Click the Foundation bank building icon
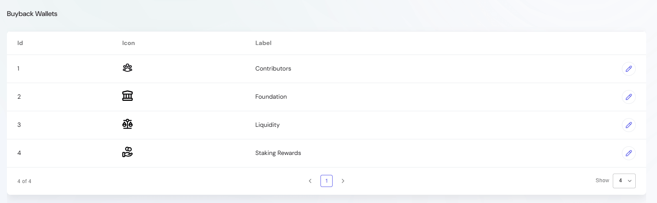This screenshot has width=657, height=203. pos(127,96)
